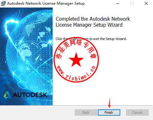Click the small Africa-Europe globe in banner

pos(29,53)
